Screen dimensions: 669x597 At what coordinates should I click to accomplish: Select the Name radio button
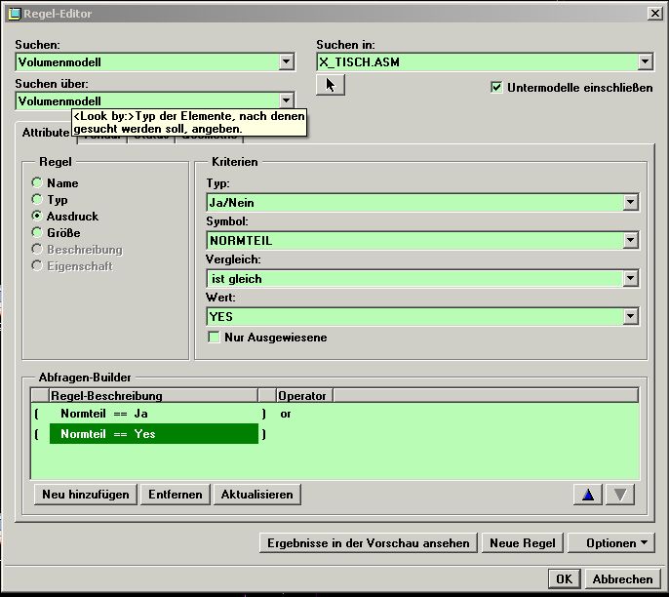[x=37, y=182]
